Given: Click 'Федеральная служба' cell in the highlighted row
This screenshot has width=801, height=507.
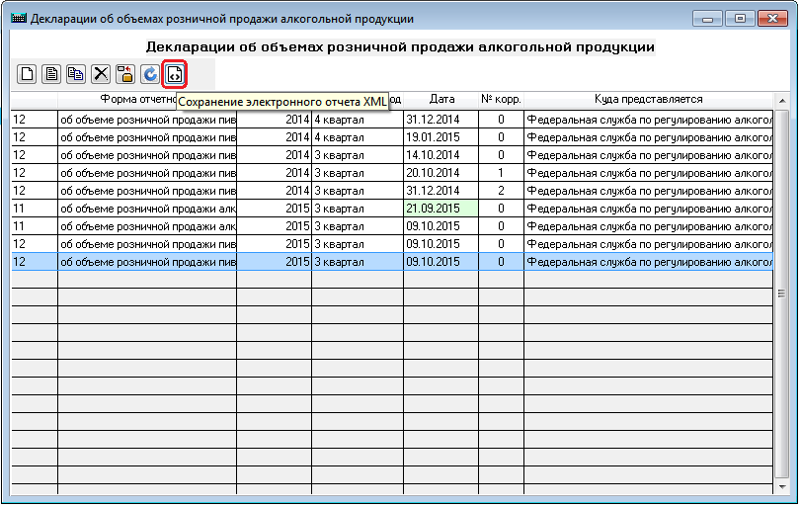Looking at the screenshot, I should (648, 262).
